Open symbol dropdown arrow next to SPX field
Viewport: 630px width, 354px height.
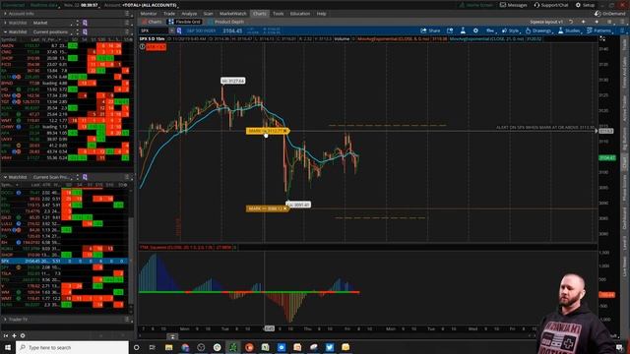tap(171, 30)
